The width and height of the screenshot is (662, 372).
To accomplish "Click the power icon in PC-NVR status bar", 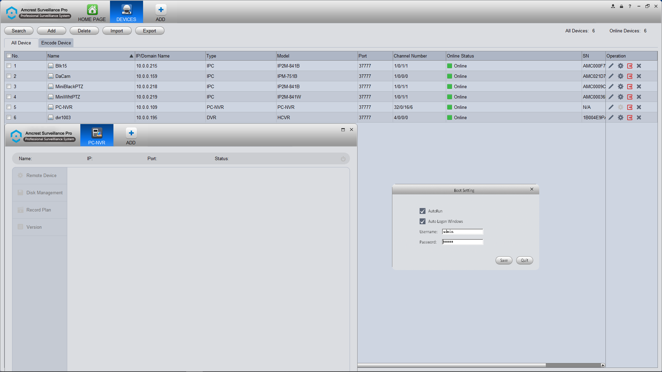I will click(x=343, y=159).
